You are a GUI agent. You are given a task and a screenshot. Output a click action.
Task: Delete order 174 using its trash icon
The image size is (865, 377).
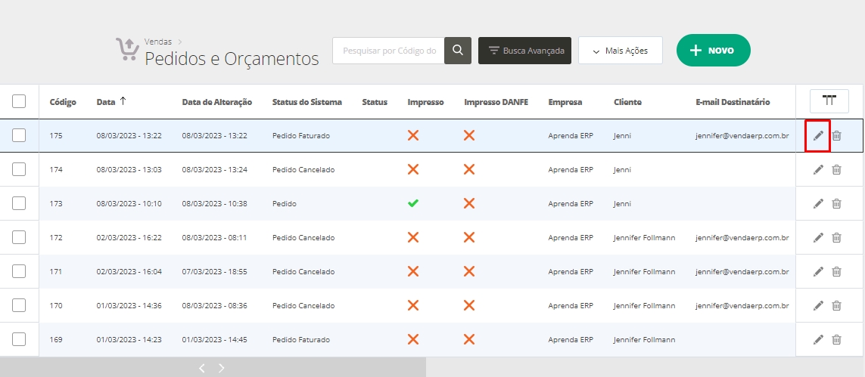(x=836, y=170)
